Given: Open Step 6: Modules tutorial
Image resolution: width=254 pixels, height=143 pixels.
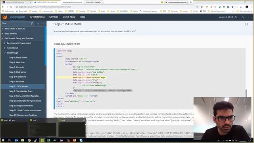Looking at the screenshot, I should coord(17,81).
